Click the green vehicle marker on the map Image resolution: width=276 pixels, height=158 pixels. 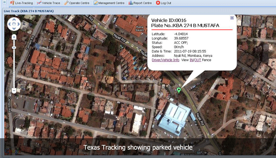click(179, 90)
